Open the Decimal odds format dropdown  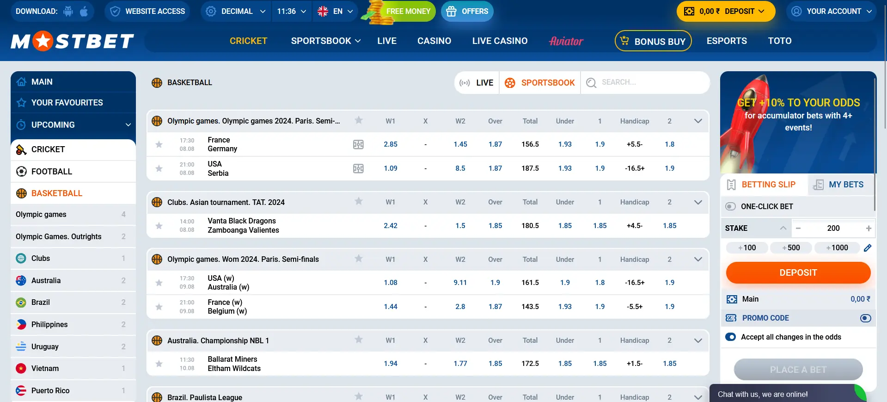pyautogui.click(x=236, y=11)
